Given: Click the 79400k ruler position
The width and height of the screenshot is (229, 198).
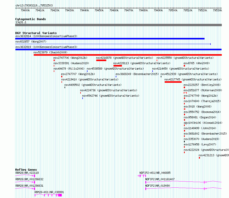Looking at the screenshot, I should tap(25, 10).
